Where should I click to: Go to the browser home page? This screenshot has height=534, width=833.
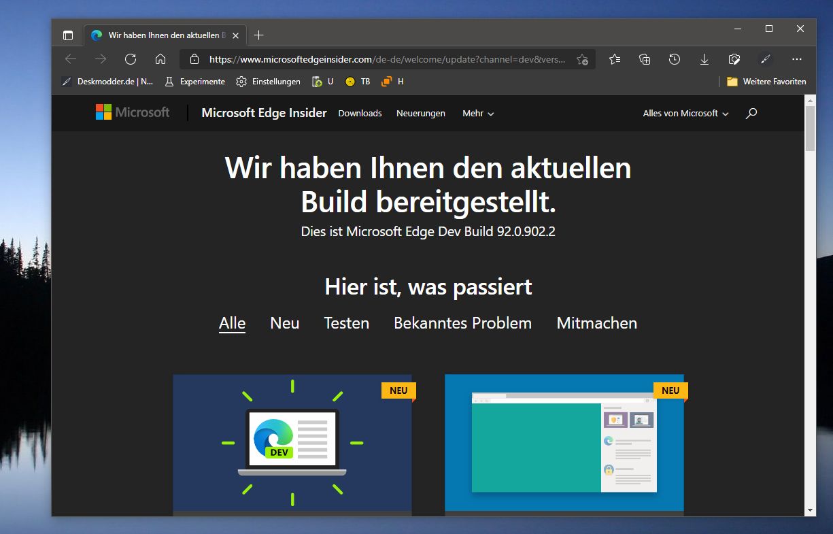(x=160, y=59)
